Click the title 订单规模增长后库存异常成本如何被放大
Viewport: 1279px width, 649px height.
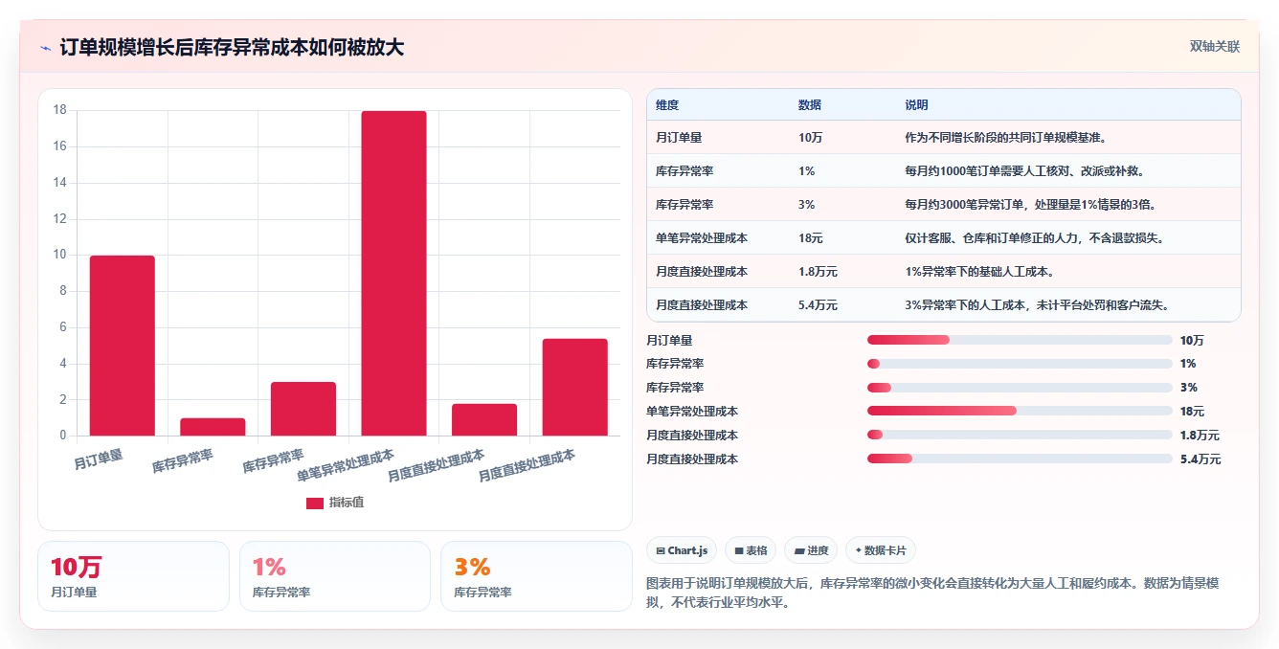pos(232,47)
